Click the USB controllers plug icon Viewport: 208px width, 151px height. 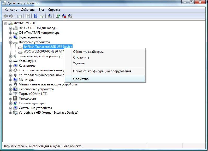click(x=15, y=75)
